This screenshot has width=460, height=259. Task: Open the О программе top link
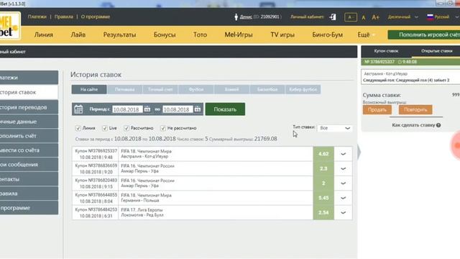[x=96, y=17]
